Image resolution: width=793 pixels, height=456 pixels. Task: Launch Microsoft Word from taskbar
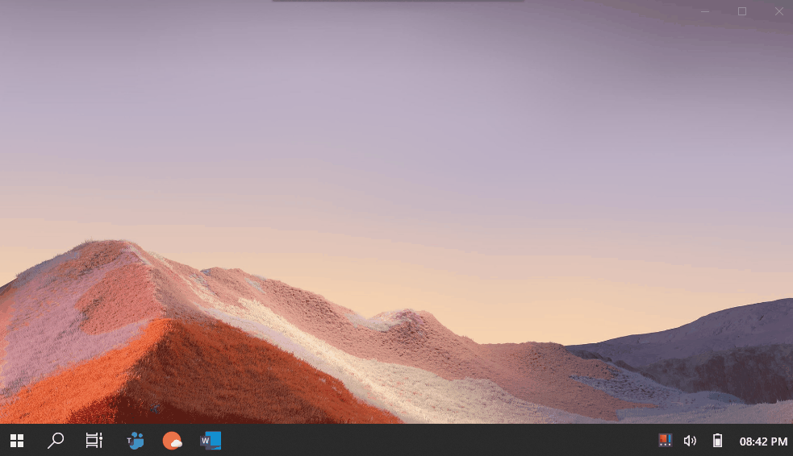211,441
